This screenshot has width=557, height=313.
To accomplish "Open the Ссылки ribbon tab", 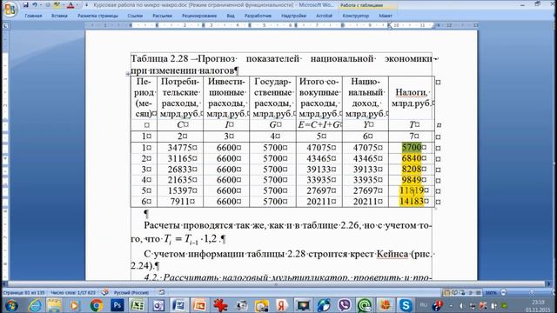I will [135, 16].
